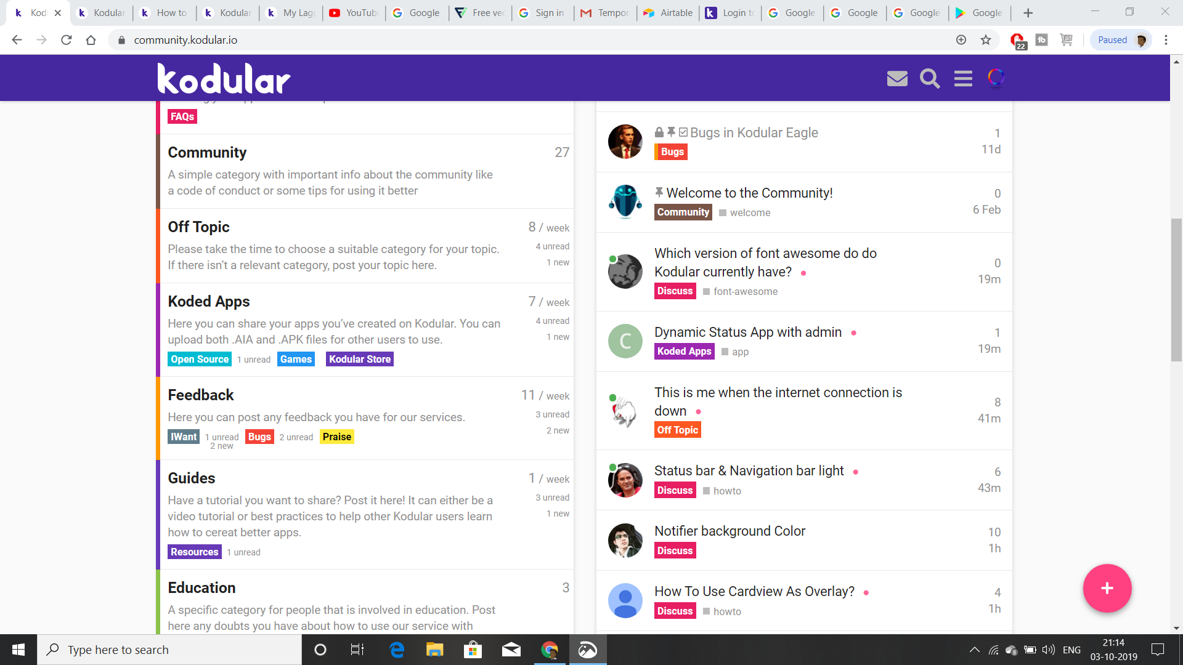Open the hamburger menu in the header
The height and width of the screenshot is (665, 1183).
pyautogui.click(x=963, y=78)
